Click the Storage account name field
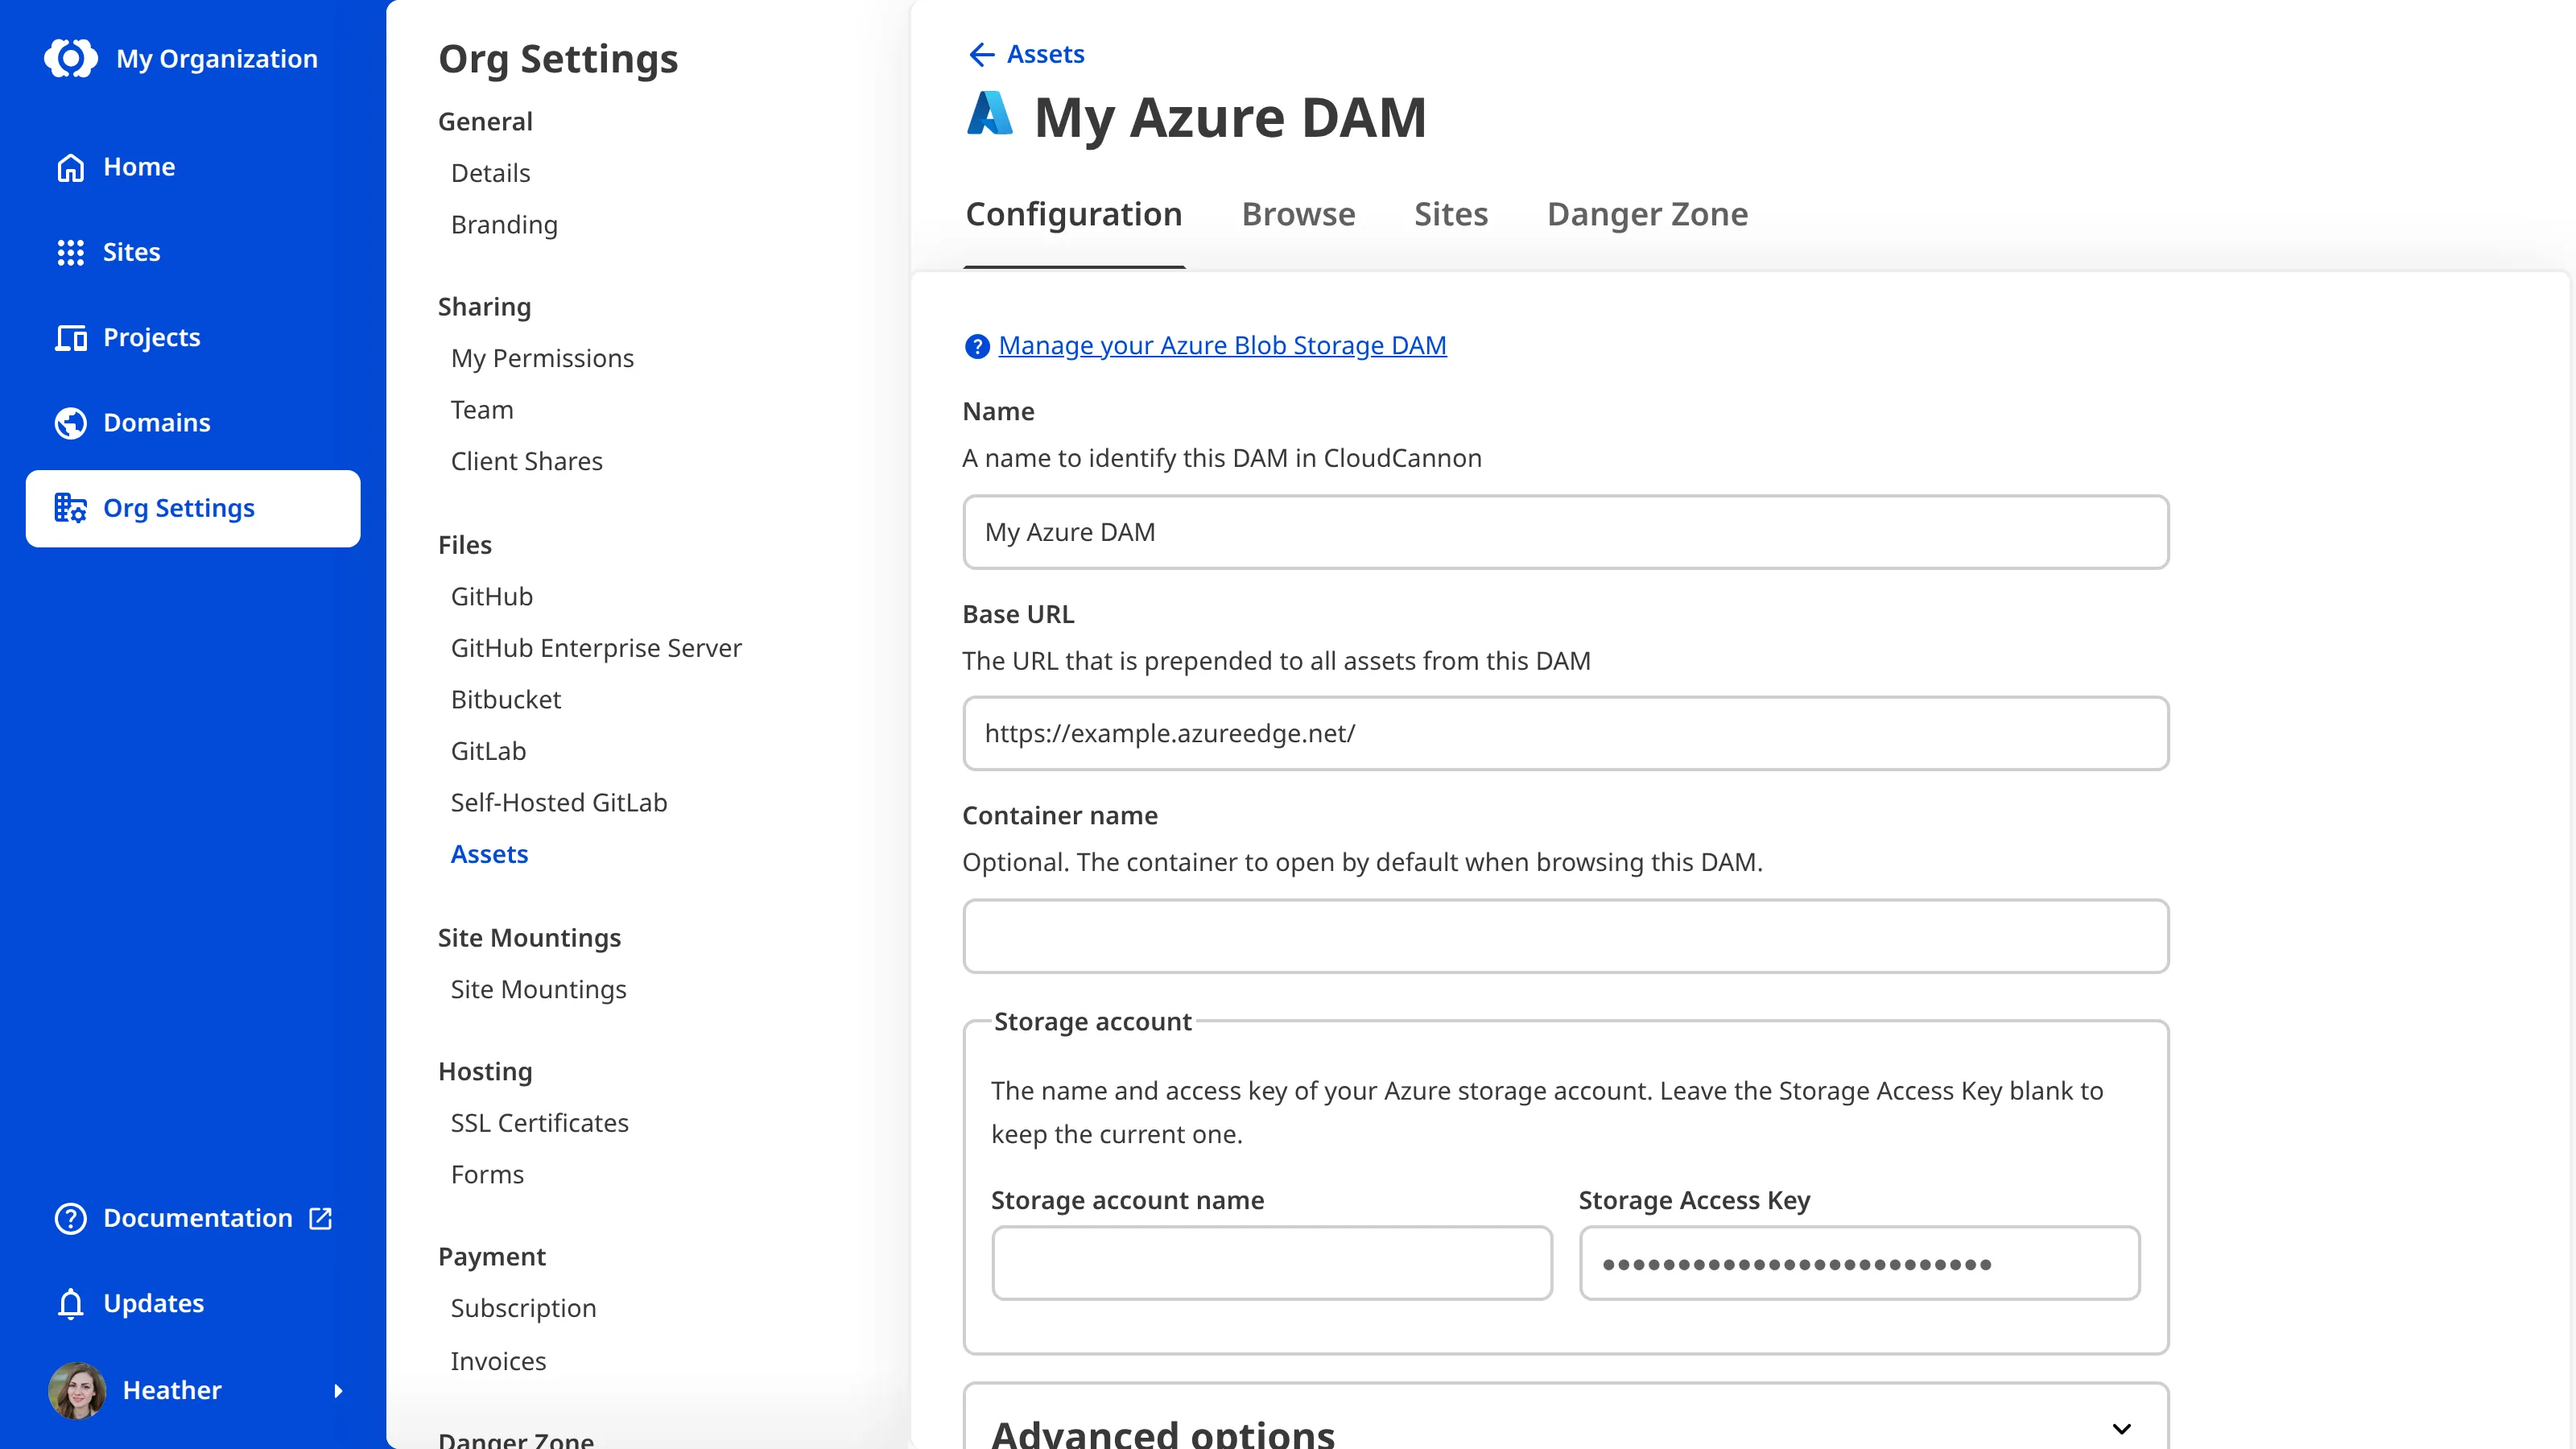2576x1449 pixels. pyautogui.click(x=1272, y=1263)
